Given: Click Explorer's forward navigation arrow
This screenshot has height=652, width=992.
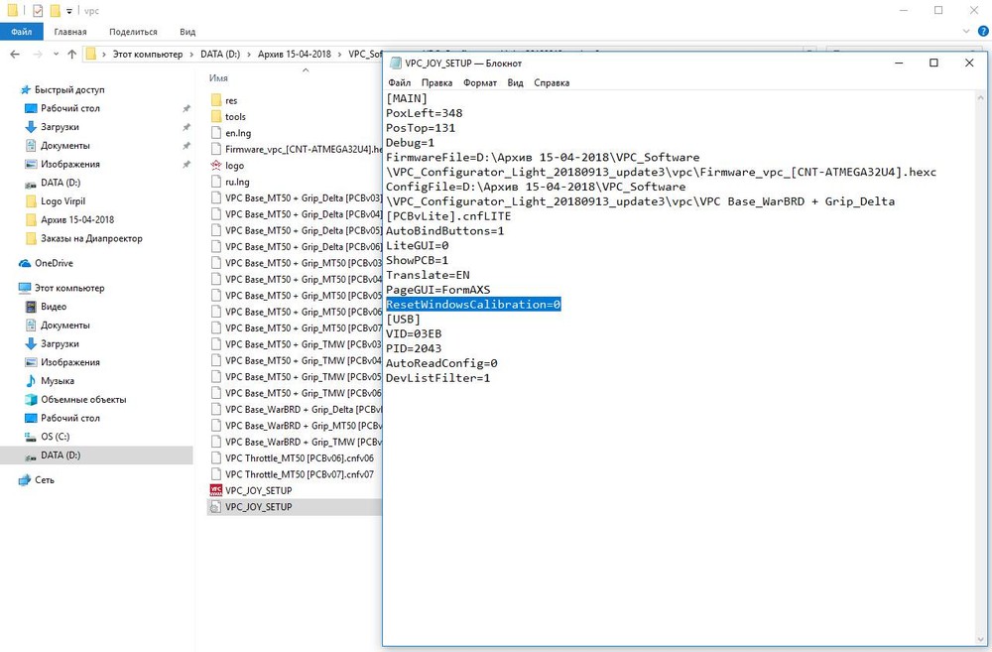Looking at the screenshot, I should click(x=38, y=55).
